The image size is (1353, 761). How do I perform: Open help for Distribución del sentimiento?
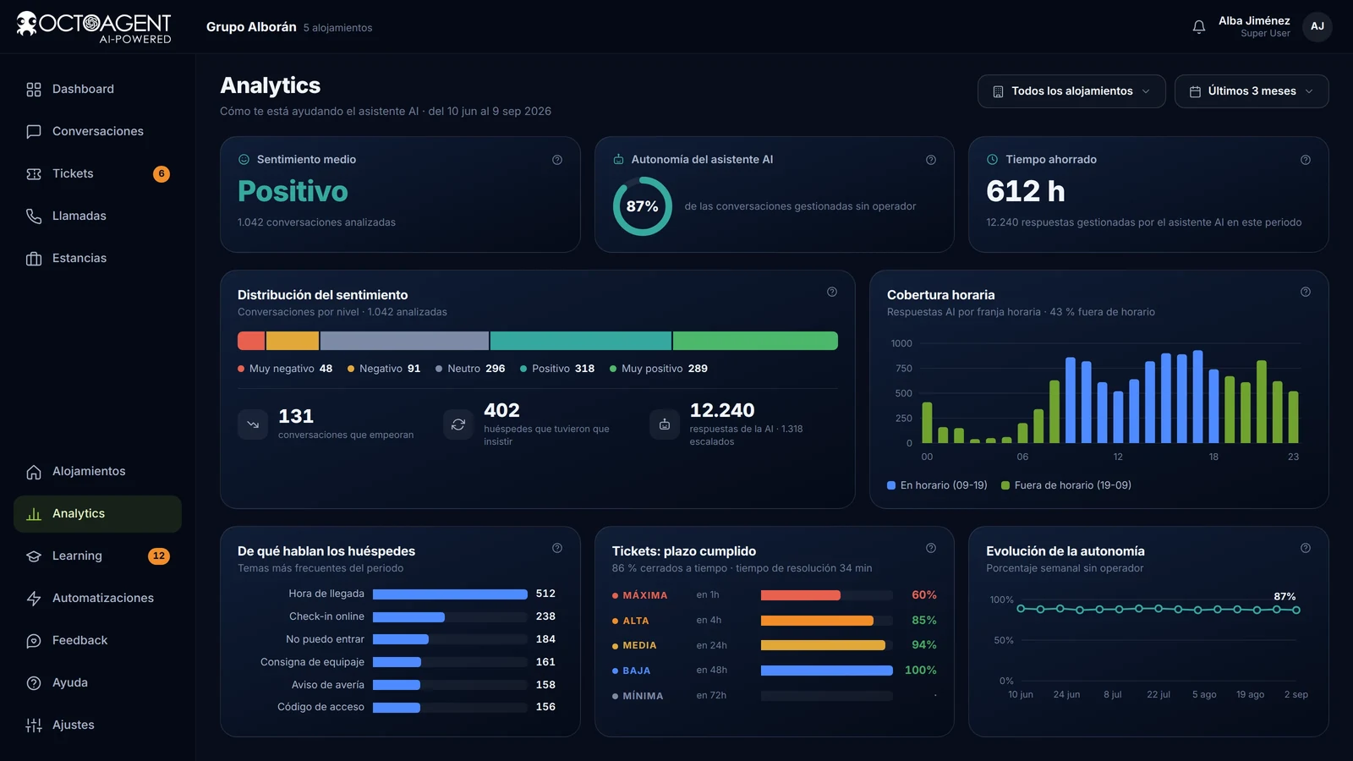click(x=832, y=292)
